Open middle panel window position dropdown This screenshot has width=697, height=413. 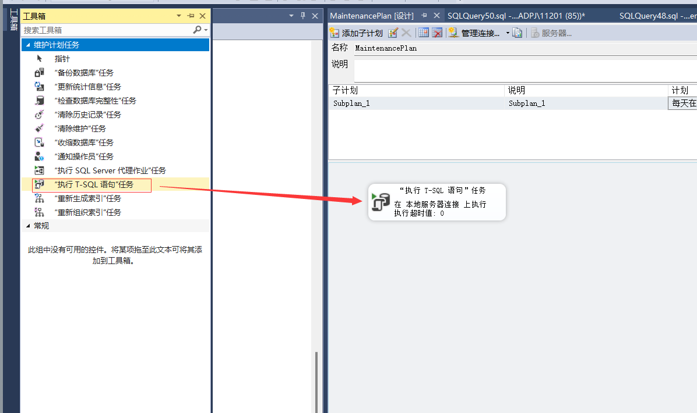(291, 16)
